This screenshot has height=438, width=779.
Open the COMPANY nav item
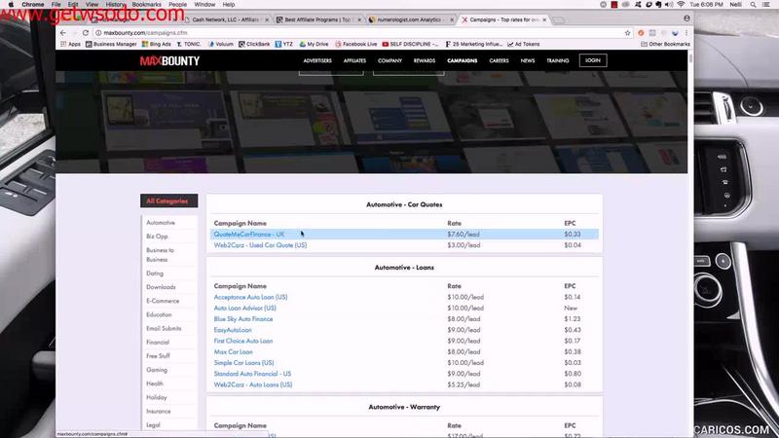tap(390, 60)
